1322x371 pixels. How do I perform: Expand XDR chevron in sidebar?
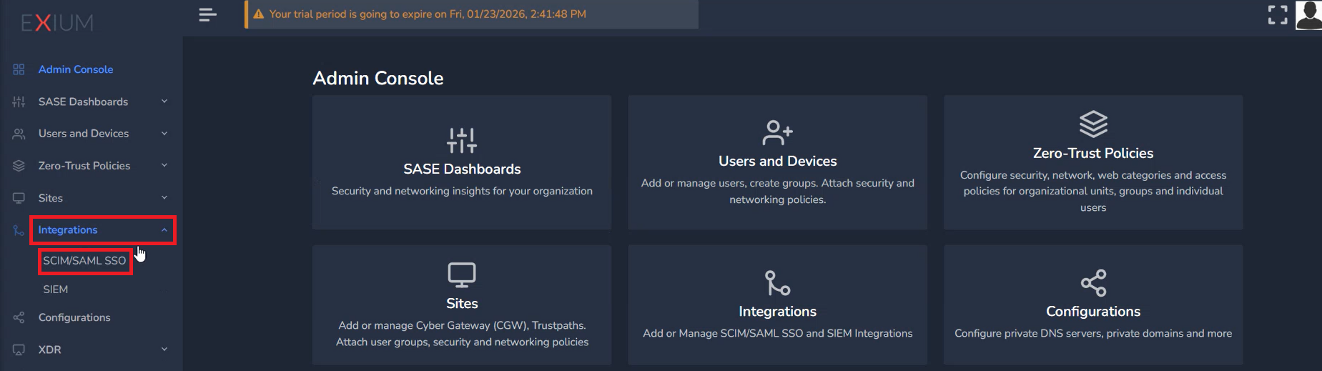[164, 350]
